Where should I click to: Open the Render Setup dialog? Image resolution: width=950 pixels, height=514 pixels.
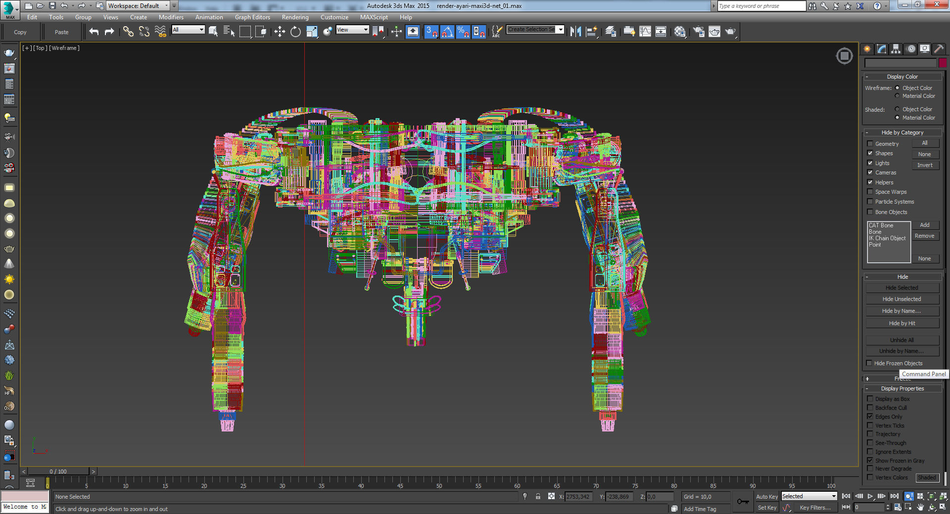[x=699, y=32]
